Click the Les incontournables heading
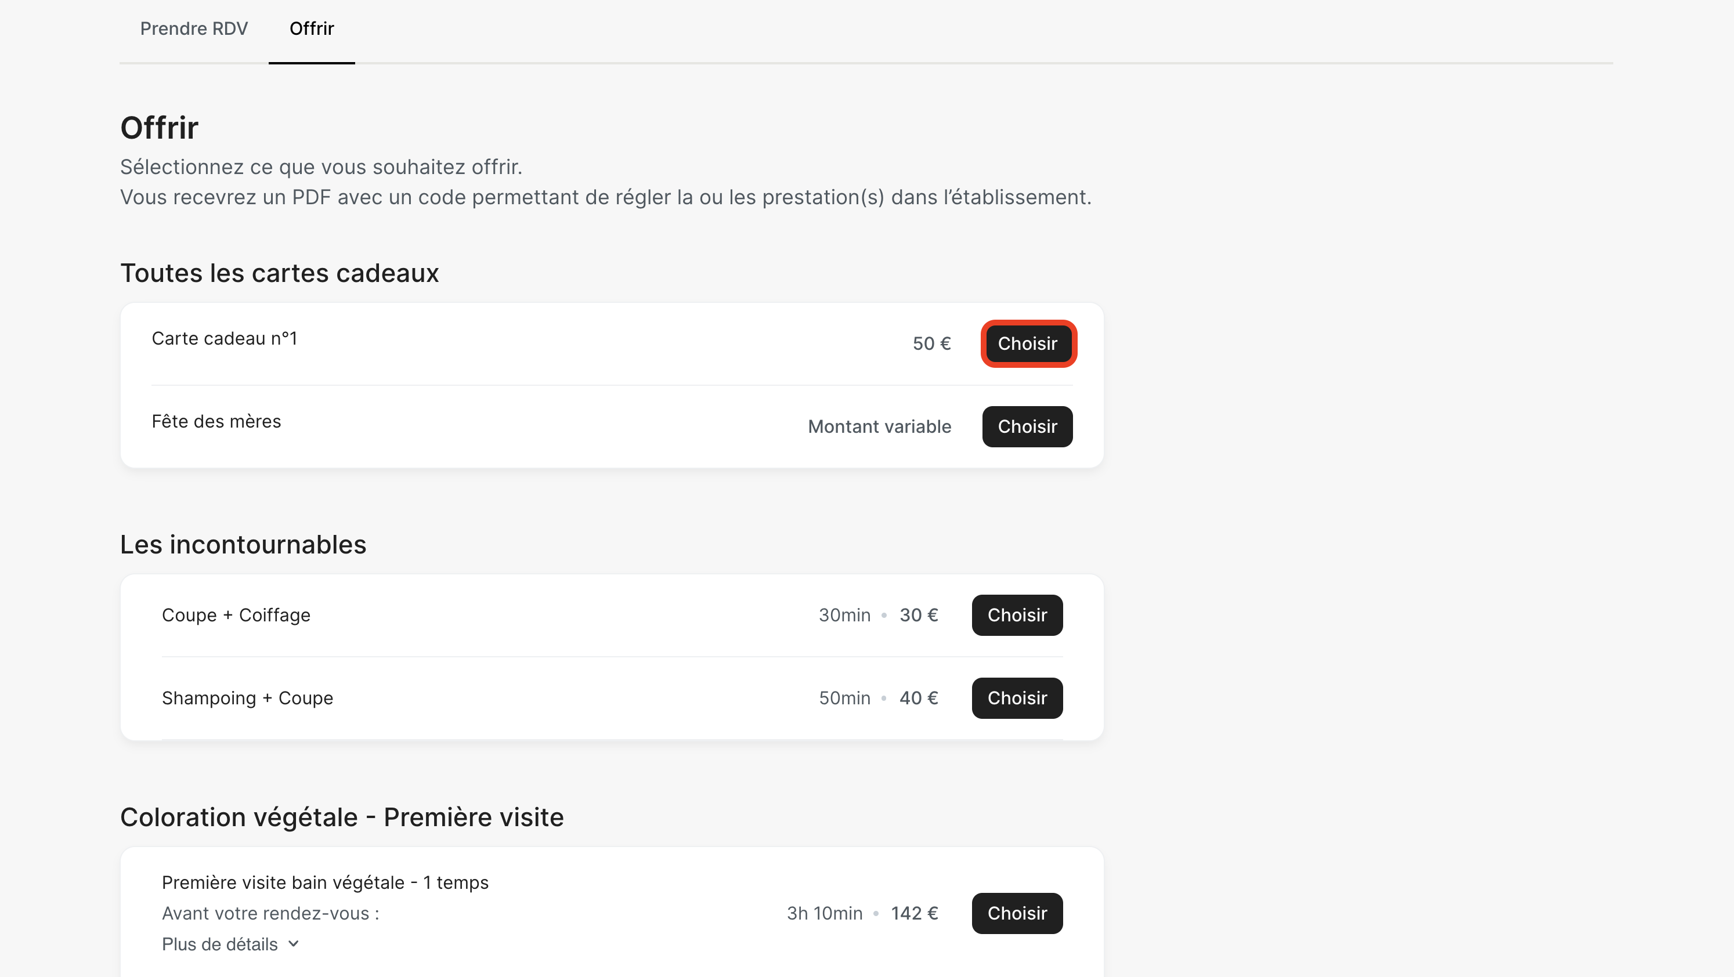This screenshot has width=1734, height=977. (243, 544)
